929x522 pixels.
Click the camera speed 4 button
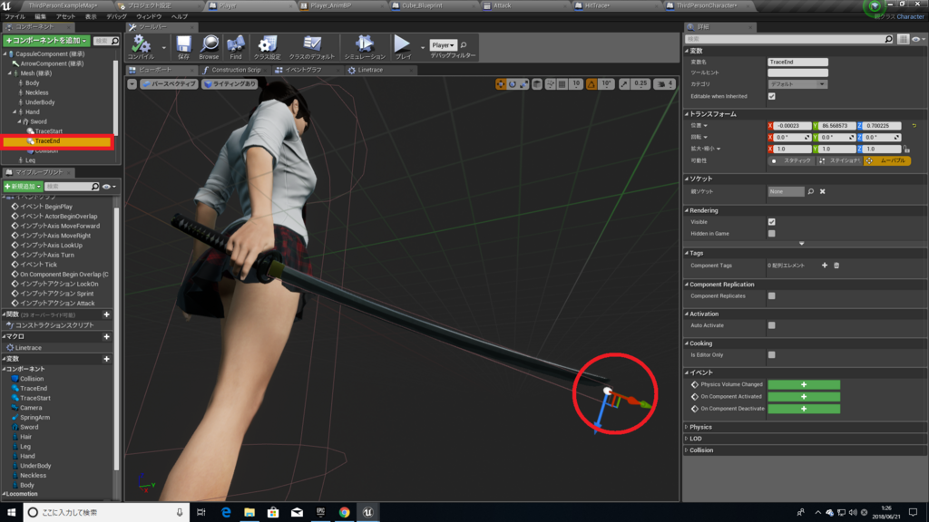click(664, 84)
